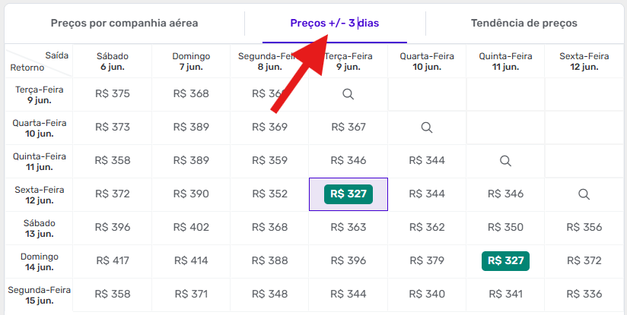Pick the R$ 356 Friday departure fare
The height and width of the screenshot is (315, 627).
(584, 227)
